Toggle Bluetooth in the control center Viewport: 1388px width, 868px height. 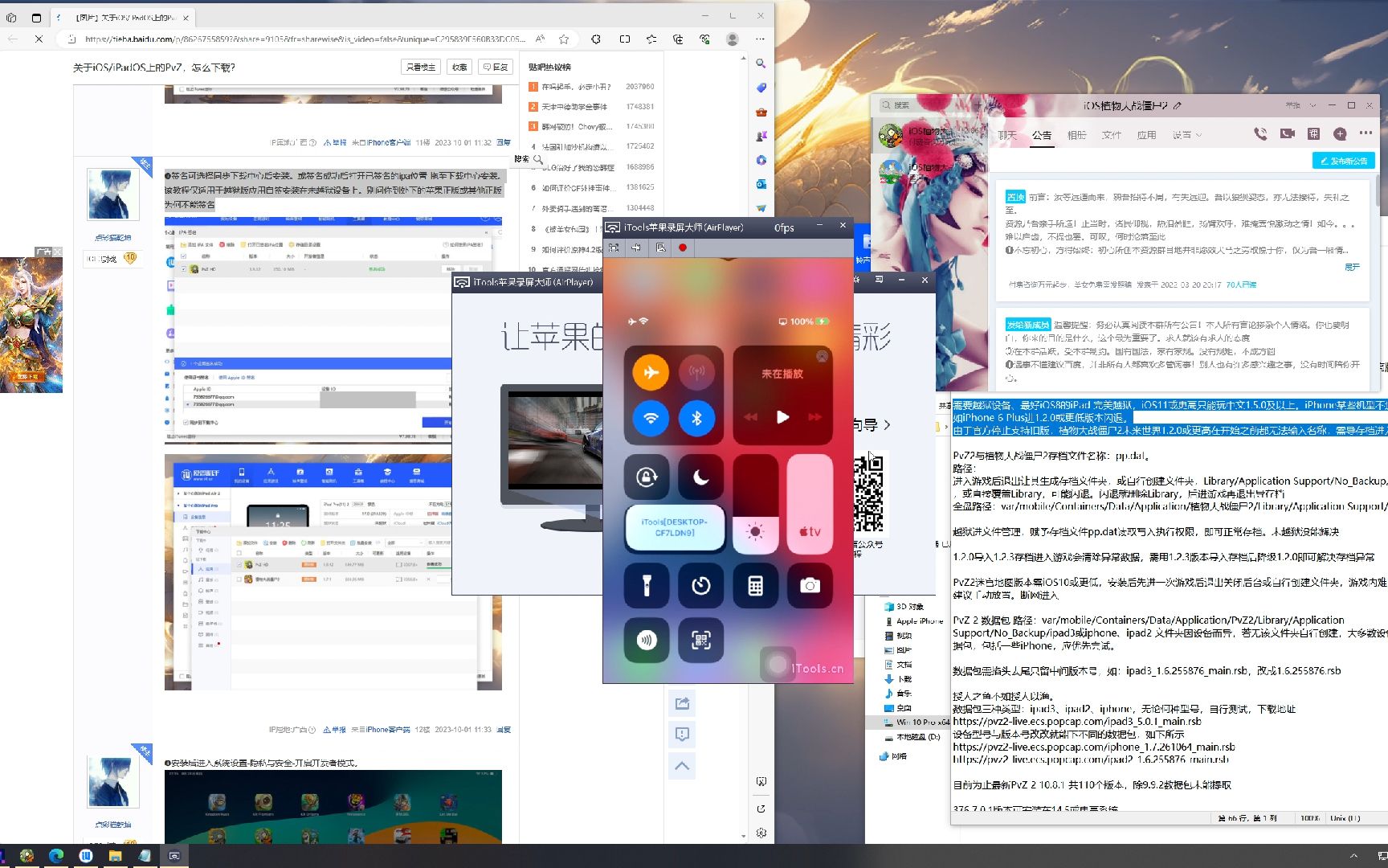click(697, 418)
